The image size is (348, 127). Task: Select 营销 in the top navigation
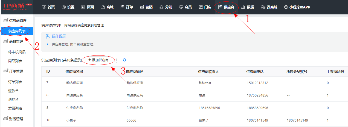[x=146, y=7]
